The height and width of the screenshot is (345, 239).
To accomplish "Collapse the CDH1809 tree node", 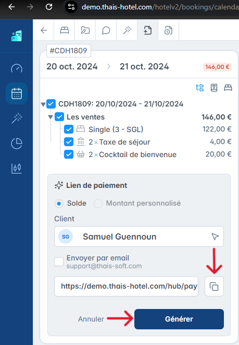I will click(x=43, y=104).
